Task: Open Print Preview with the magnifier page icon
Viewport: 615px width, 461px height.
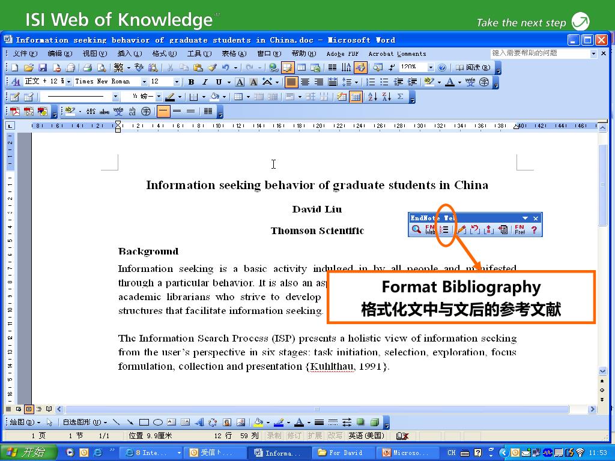Action: (x=101, y=67)
